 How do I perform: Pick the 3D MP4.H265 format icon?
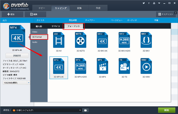(x=80, y=66)
